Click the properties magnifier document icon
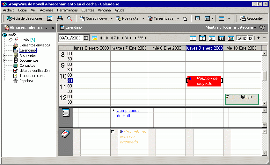This screenshot has height=165, width=270. pos(50,18)
